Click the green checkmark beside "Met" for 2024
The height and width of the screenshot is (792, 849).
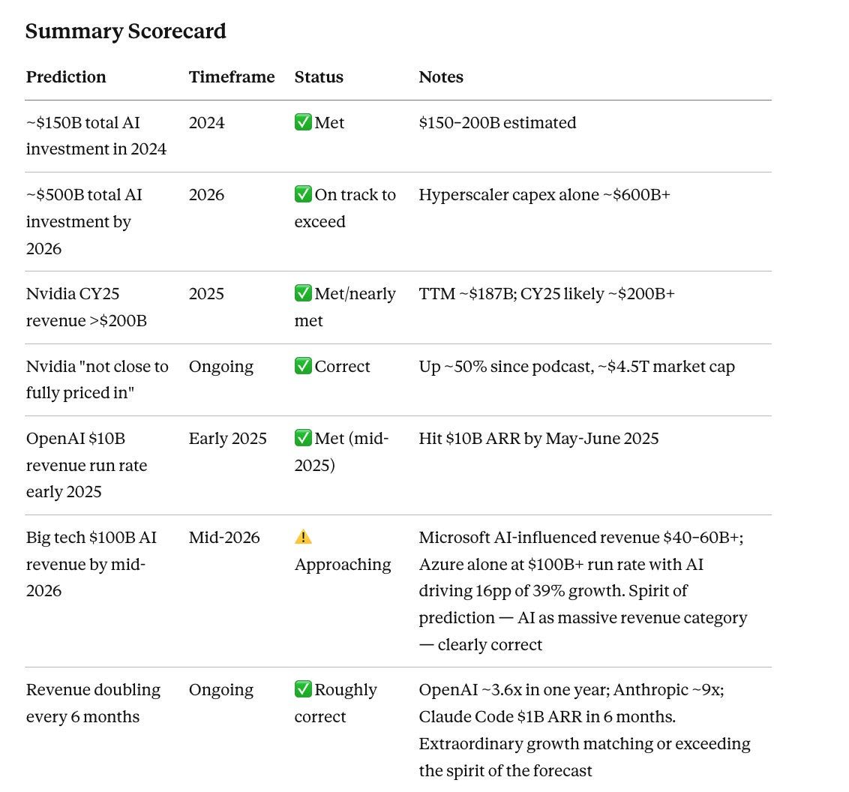pyautogui.click(x=303, y=122)
